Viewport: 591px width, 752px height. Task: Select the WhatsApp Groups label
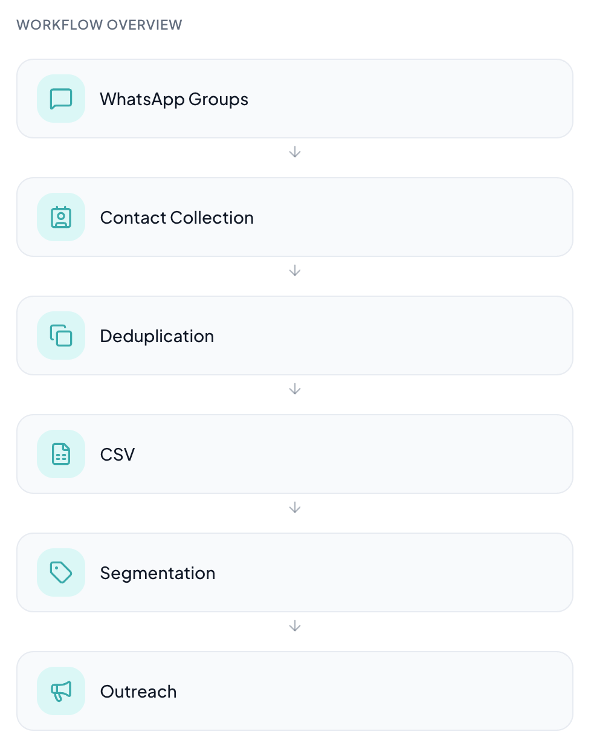coord(174,99)
